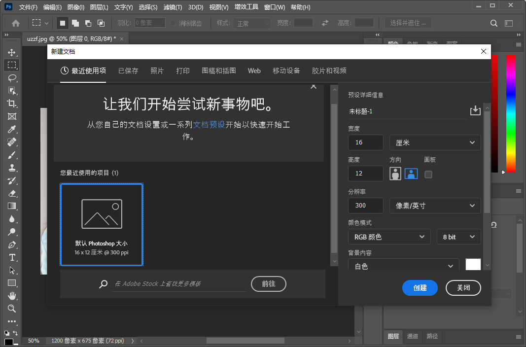Open the width unit 厘米 dropdown
This screenshot has width=526, height=347.
point(435,142)
